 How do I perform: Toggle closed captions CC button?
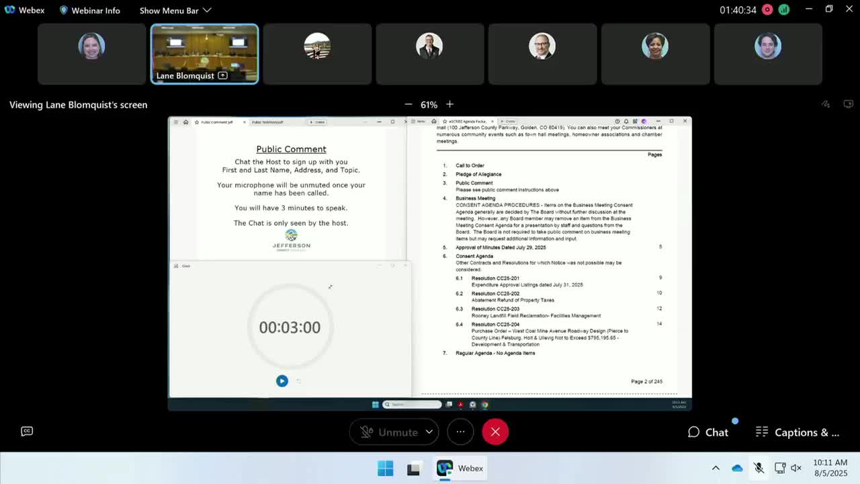point(27,432)
